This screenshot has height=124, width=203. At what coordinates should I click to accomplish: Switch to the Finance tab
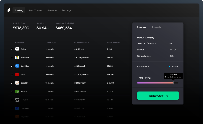[x=52, y=11]
